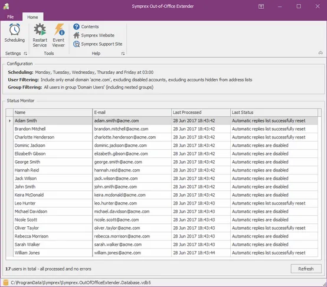The width and height of the screenshot is (327, 287).
Task: Click oliver.taylor@acme.com email cell
Action: point(132,228)
